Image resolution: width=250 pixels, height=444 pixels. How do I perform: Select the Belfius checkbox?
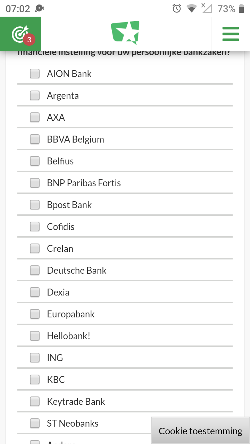pos(35,161)
